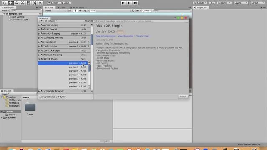
Task: Open View changelog link
Action: click(x=126, y=36)
